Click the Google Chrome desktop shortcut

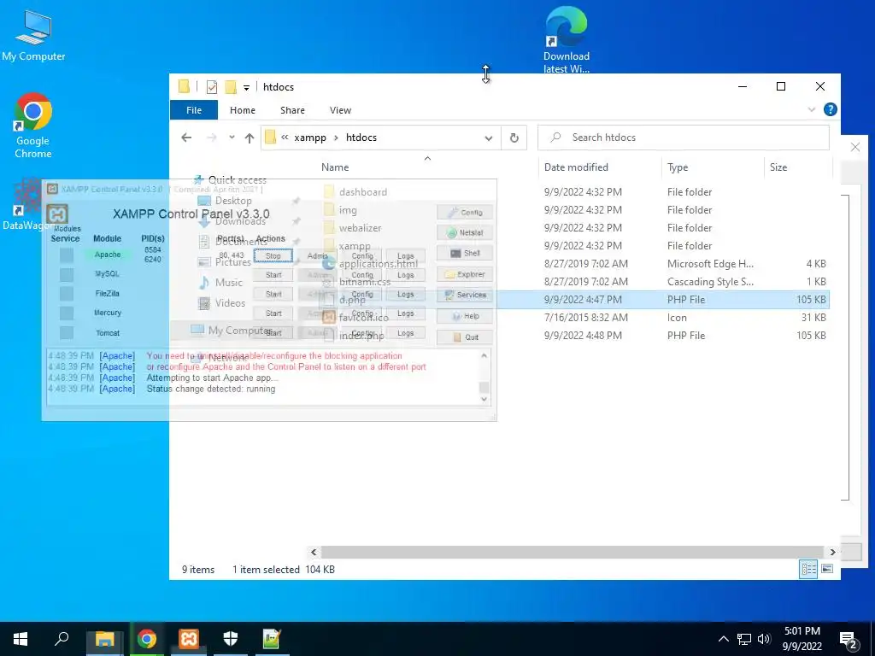tap(33, 126)
